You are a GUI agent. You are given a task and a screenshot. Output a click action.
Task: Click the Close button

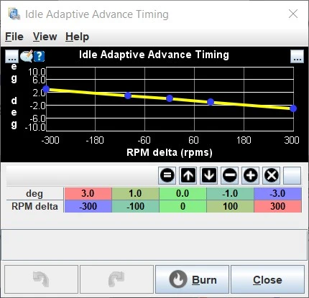tap(267, 279)
